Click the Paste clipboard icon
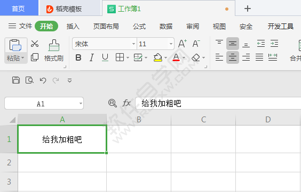This screenshot has height=192, width=301. 15,45
